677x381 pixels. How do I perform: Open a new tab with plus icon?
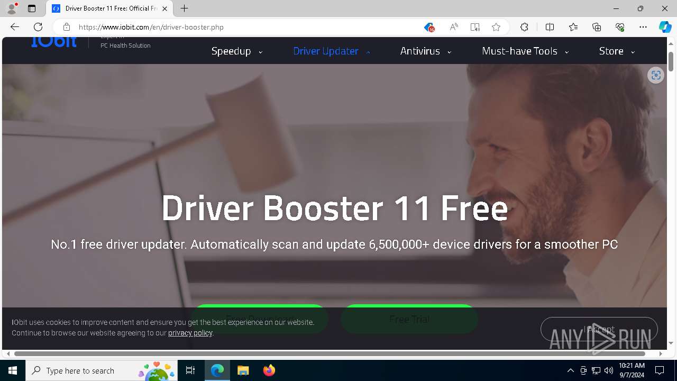tap(184, 8)
